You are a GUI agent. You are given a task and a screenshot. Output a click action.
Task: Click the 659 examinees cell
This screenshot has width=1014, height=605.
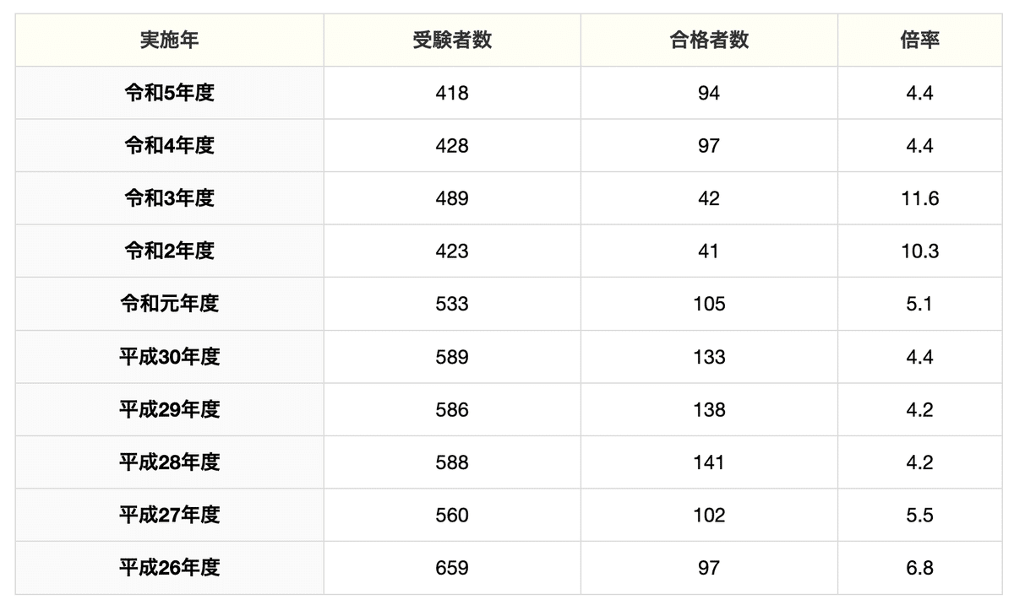[x=451, y=568]
